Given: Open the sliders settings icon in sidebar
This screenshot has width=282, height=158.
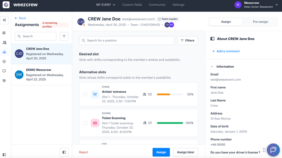Looking at the screenshot, I should tap(4, 81).
